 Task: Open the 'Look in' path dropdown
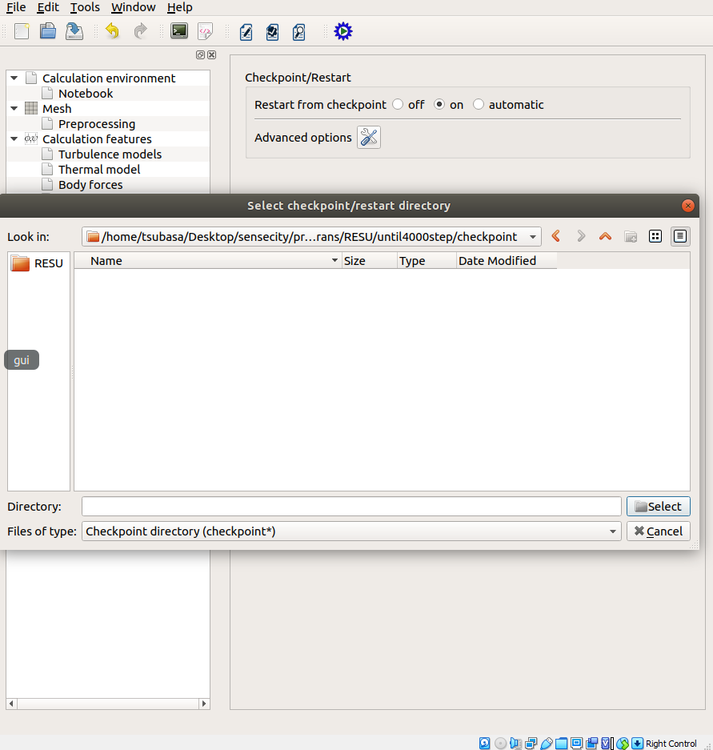click(533, 237)
